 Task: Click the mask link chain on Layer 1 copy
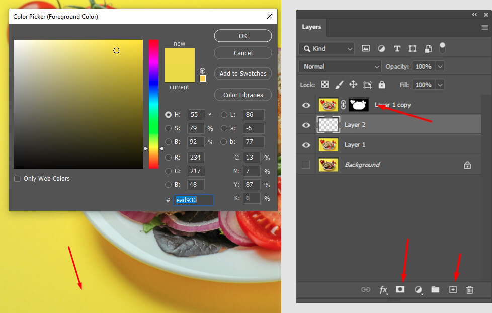[x=343, y=105]
